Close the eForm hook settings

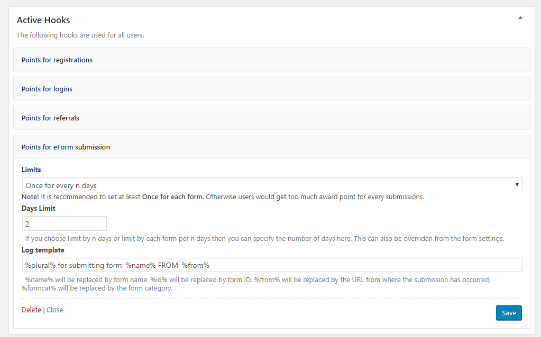point(55,310)
